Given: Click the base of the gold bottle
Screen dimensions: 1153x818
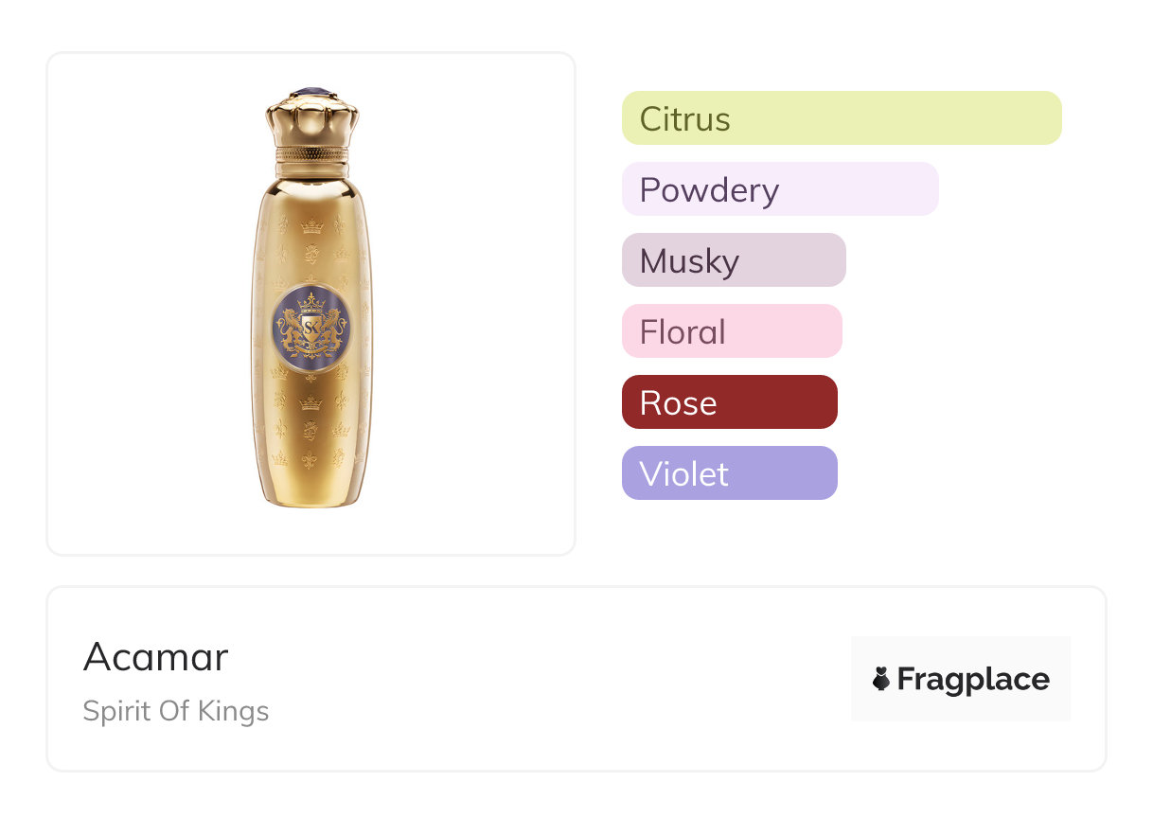Looking at the screenshot, I should (x=311, y=499).
